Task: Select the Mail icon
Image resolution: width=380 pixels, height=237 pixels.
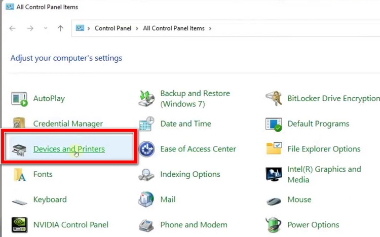Action: point(146,199)
